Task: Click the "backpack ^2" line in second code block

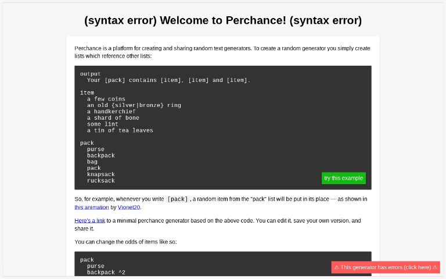Action: click(x=106, y=272)
